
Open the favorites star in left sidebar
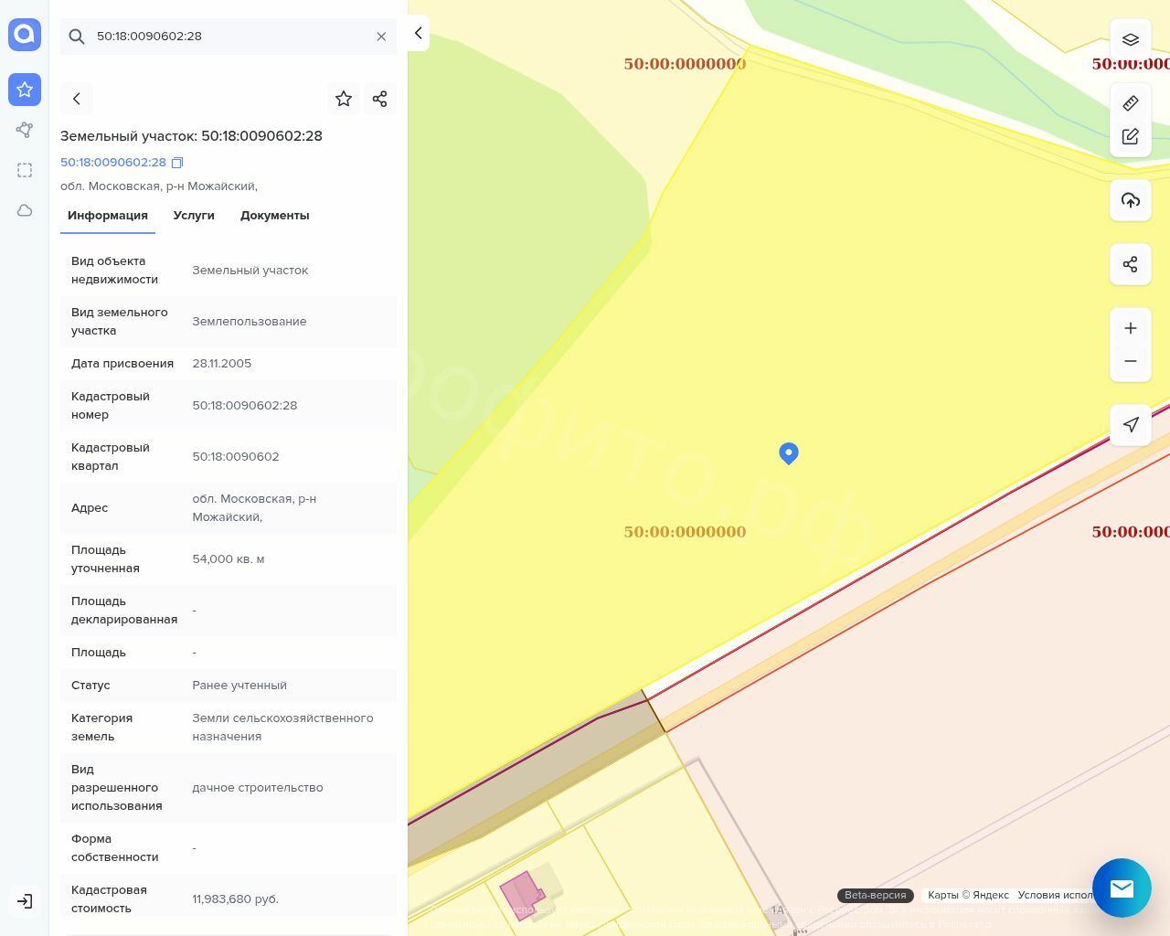(25, 90)
